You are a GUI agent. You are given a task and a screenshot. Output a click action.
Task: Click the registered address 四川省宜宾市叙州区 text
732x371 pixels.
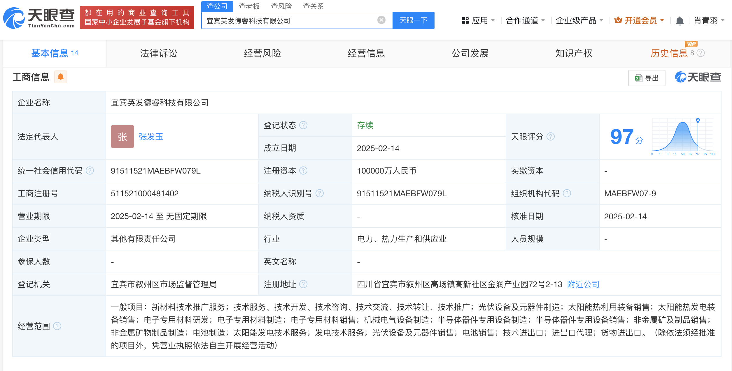pos(460,284)
